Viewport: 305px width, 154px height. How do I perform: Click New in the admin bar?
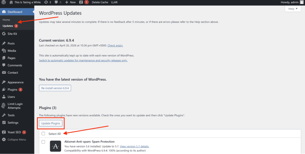73,2
